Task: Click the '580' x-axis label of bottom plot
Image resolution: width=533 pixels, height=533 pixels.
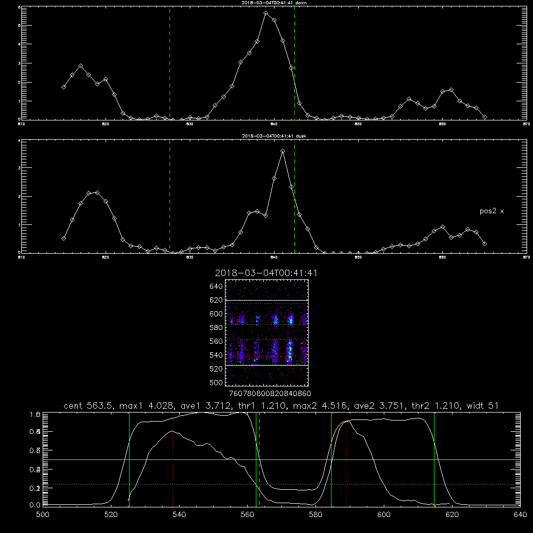Action: point(316,514)
